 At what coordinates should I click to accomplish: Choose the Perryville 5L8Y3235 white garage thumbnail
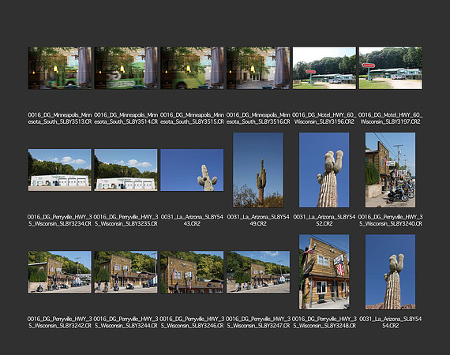126,170
